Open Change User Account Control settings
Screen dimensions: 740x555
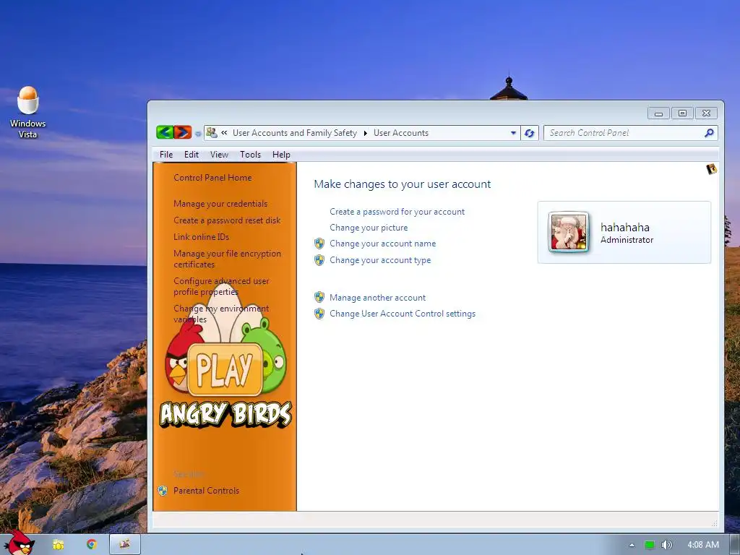click(x=403, y=314)
